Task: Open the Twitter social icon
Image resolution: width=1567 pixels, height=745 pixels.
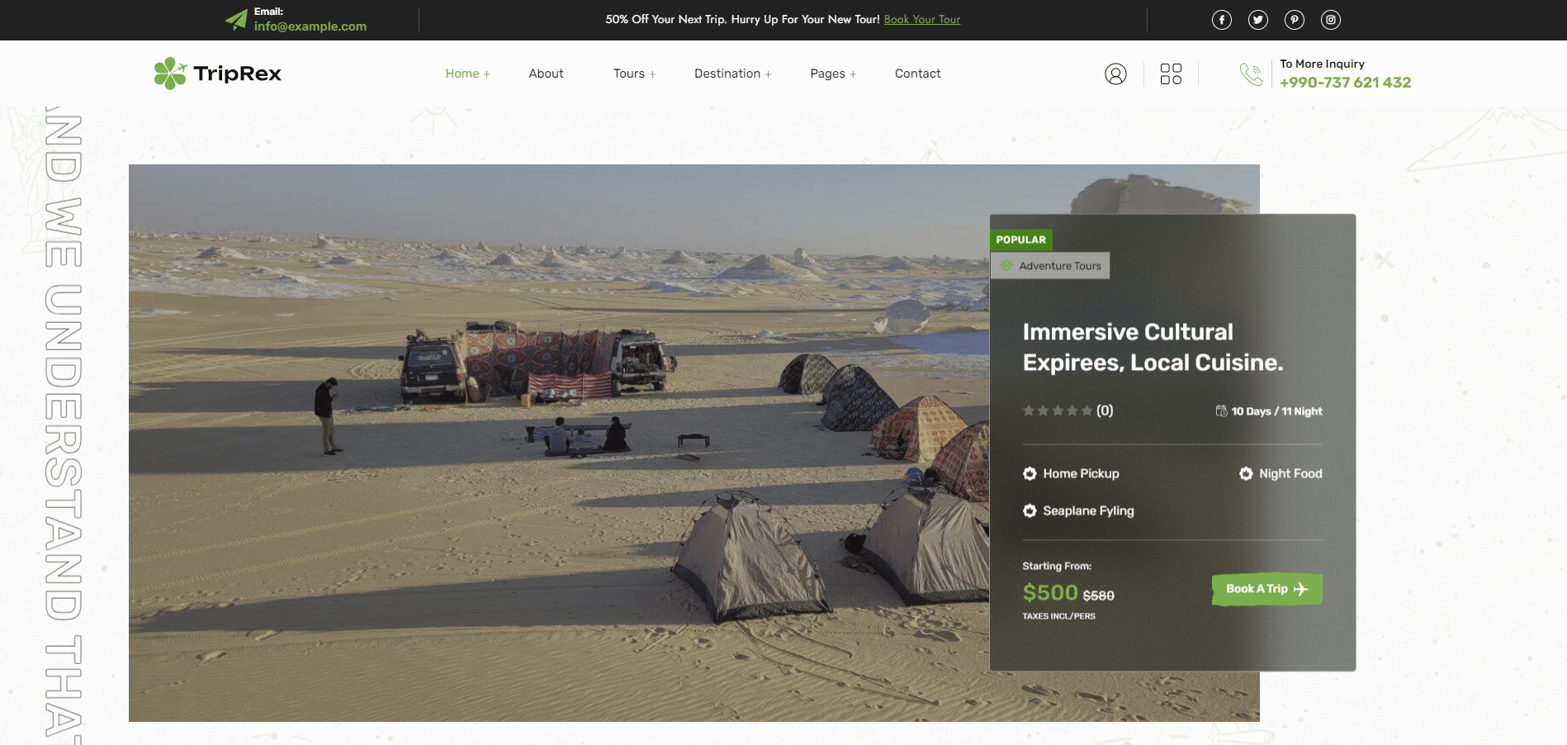Action: click(x=1257, y=20)
